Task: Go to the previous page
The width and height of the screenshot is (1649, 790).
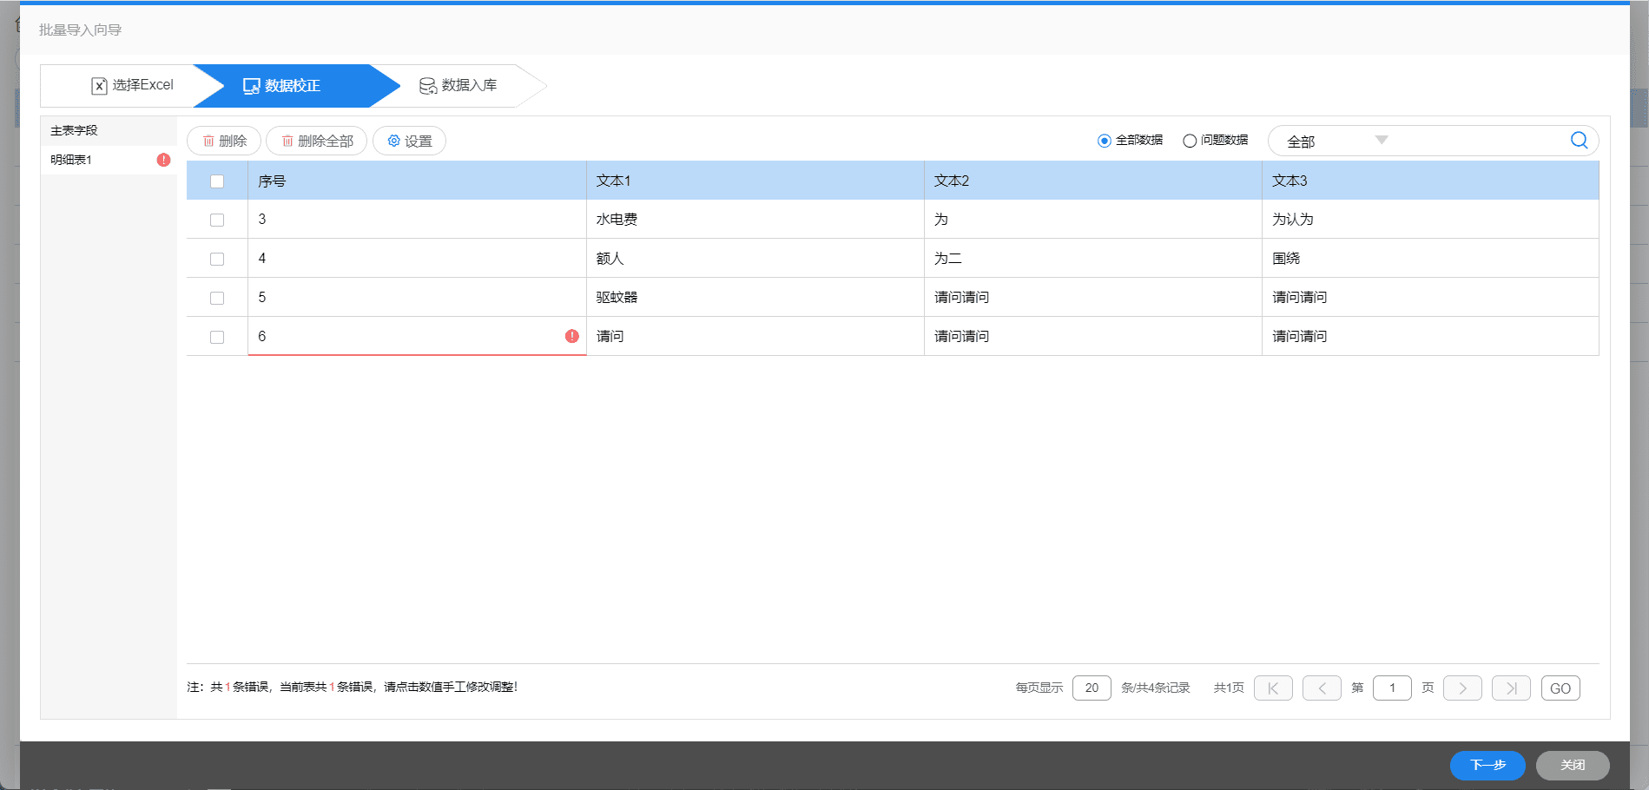Action: (1322, 688)
